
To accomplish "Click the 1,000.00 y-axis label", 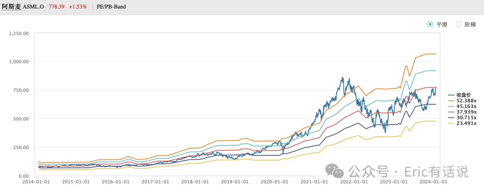I will [x=19, y=62].
